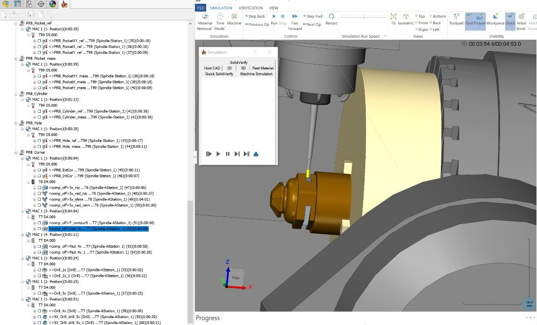This screenshot has height=325, width=537.
Task: Check the box for PRB_PocketXY_ref operation
Action: click(39, 41)
